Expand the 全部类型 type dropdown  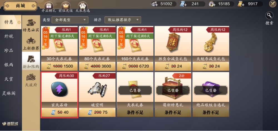pyautogui.click(x=70, y=20)
